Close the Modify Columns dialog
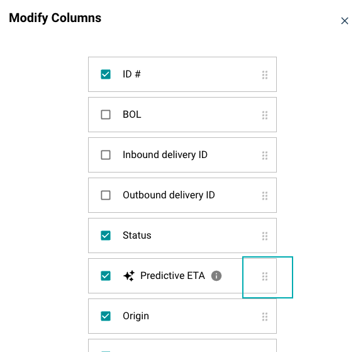The height and width of the screenshot is (352, 363). (345, 21)
